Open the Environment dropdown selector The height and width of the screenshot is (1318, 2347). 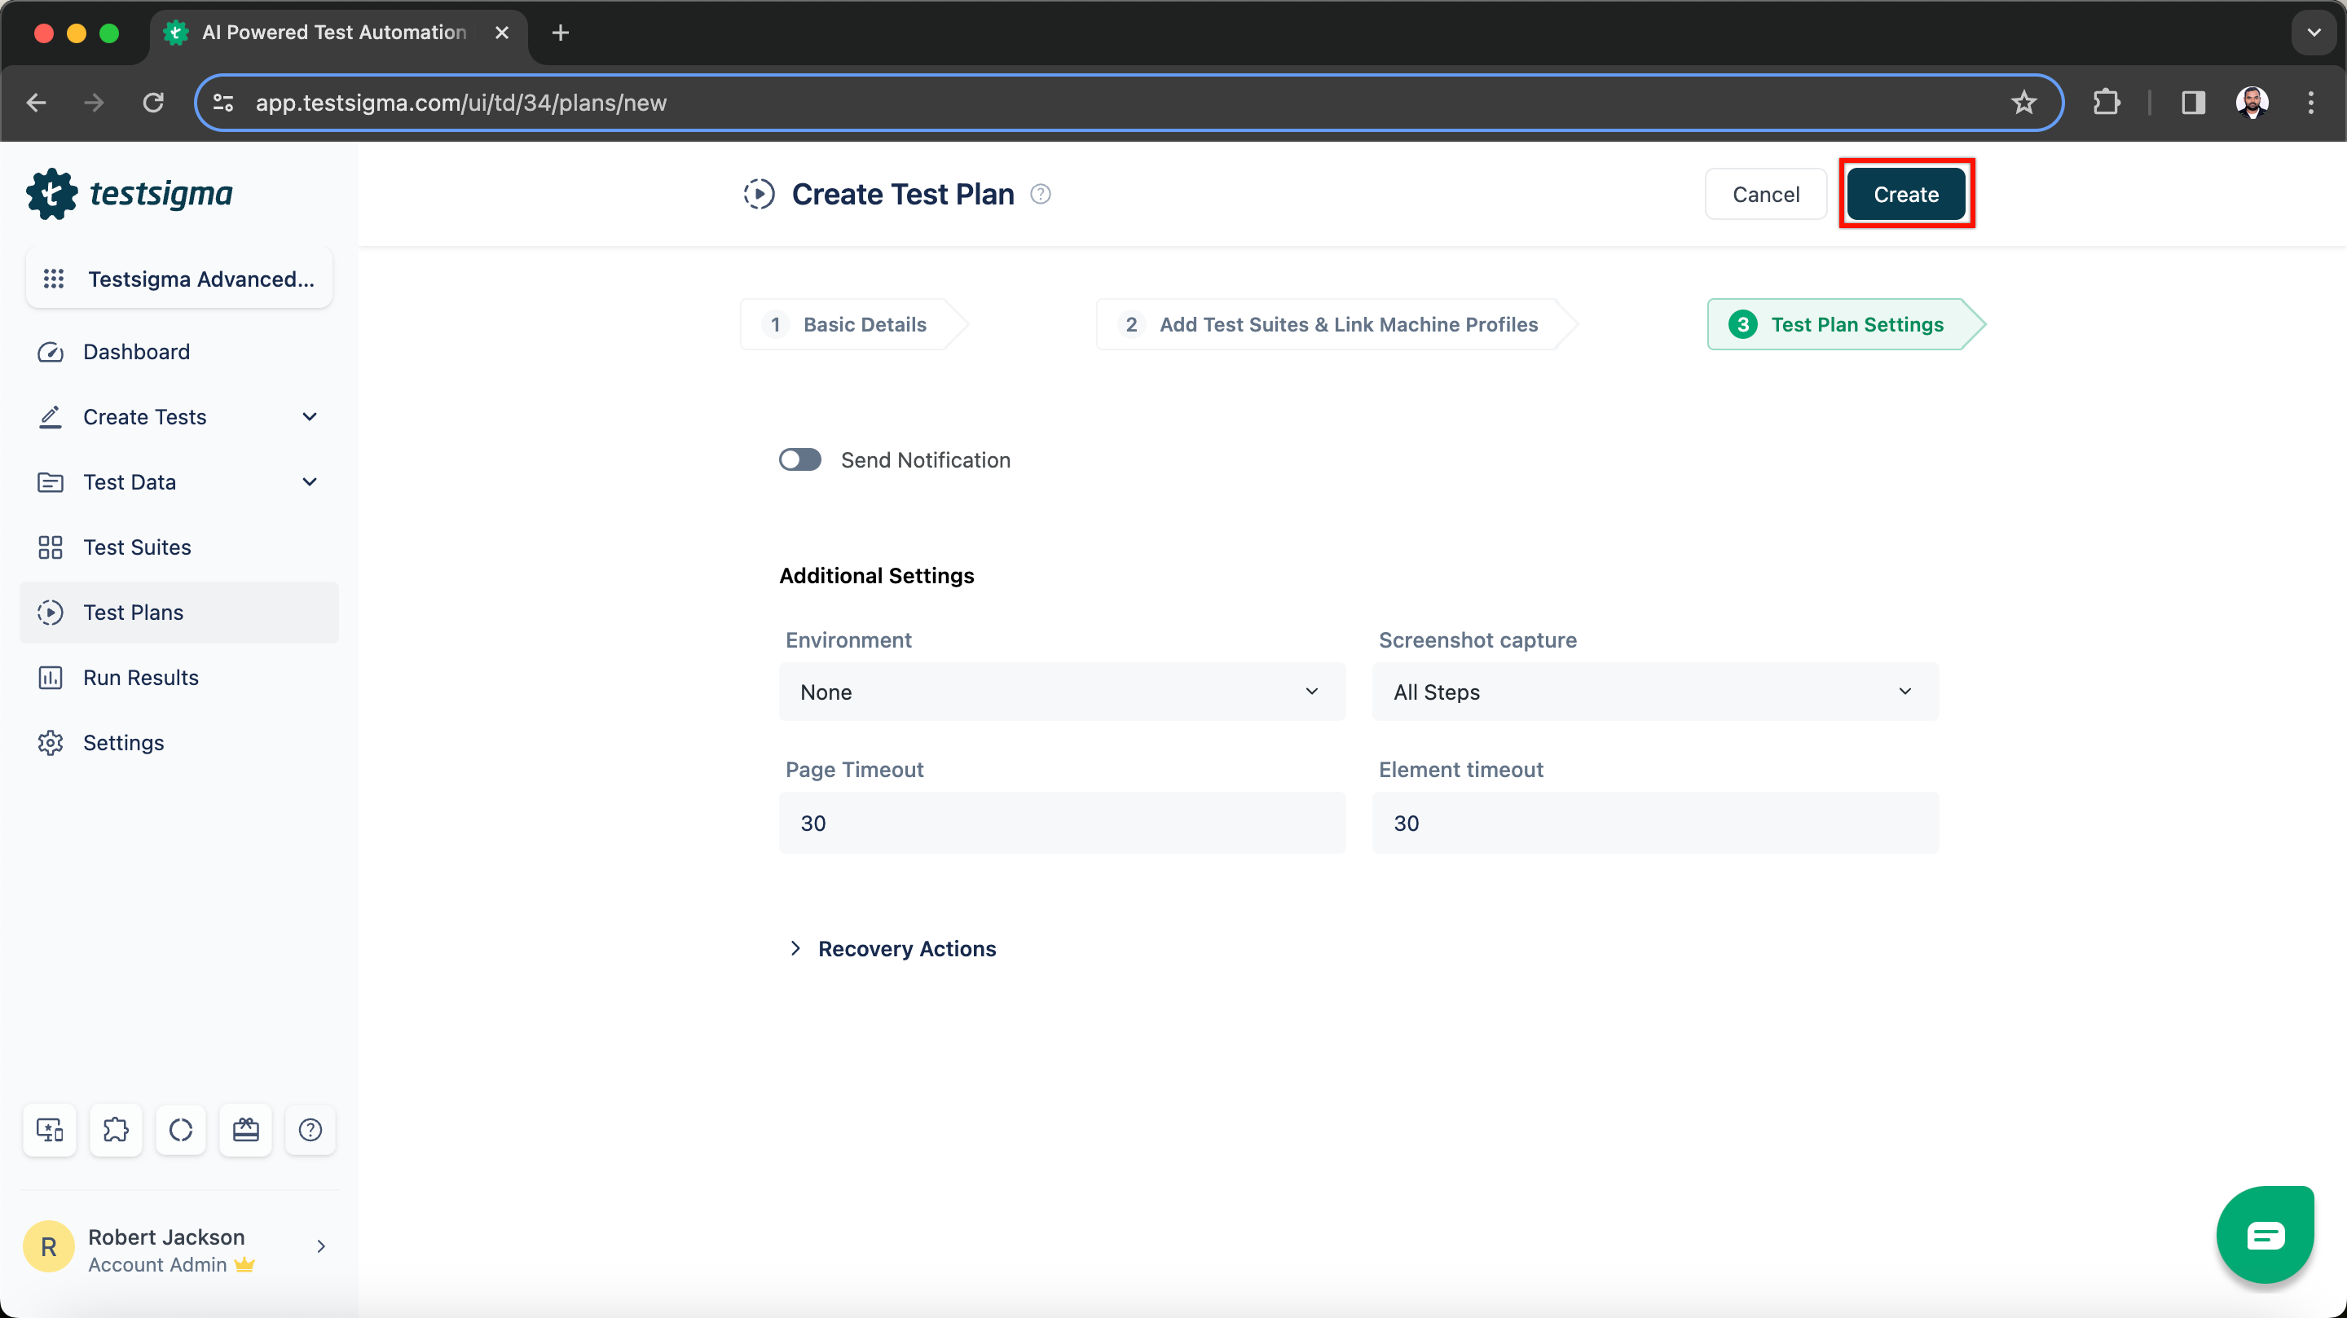(1059, 692)
